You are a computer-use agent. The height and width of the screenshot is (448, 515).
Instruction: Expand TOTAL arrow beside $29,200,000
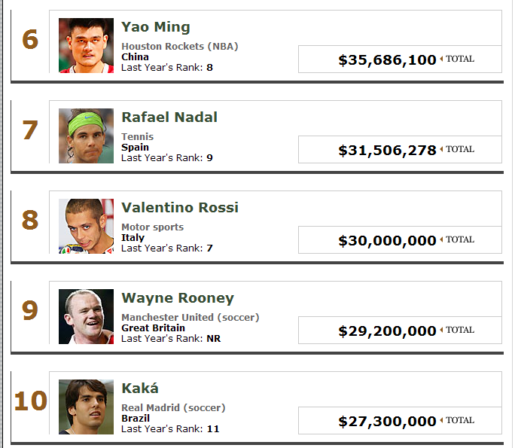457,330
